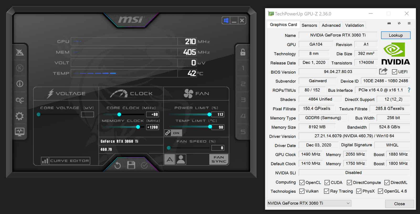Image resolution: width=420 pixels, height=214 pixels.
Task: Click the GPU-Z Close button
Action: click(399, 204)
